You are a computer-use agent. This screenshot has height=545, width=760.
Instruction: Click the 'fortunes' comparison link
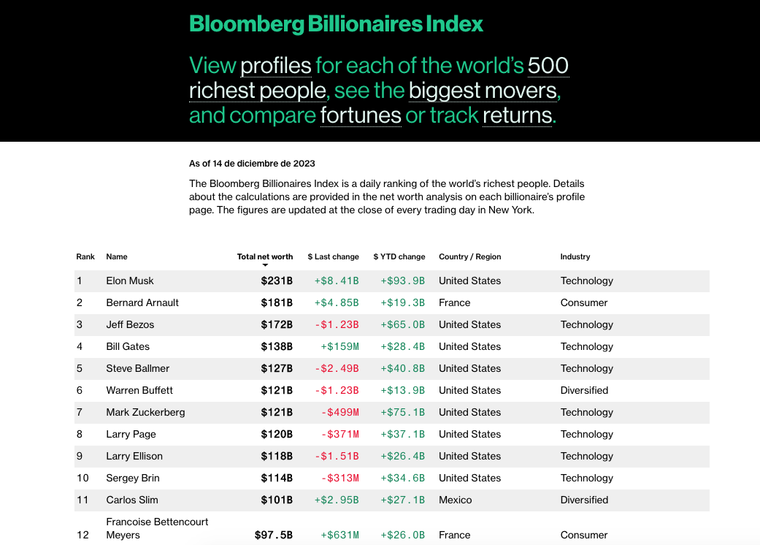point(361,115)
